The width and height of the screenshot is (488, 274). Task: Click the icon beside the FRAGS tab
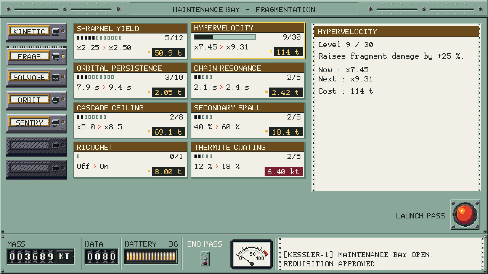[x=55, y=56]
